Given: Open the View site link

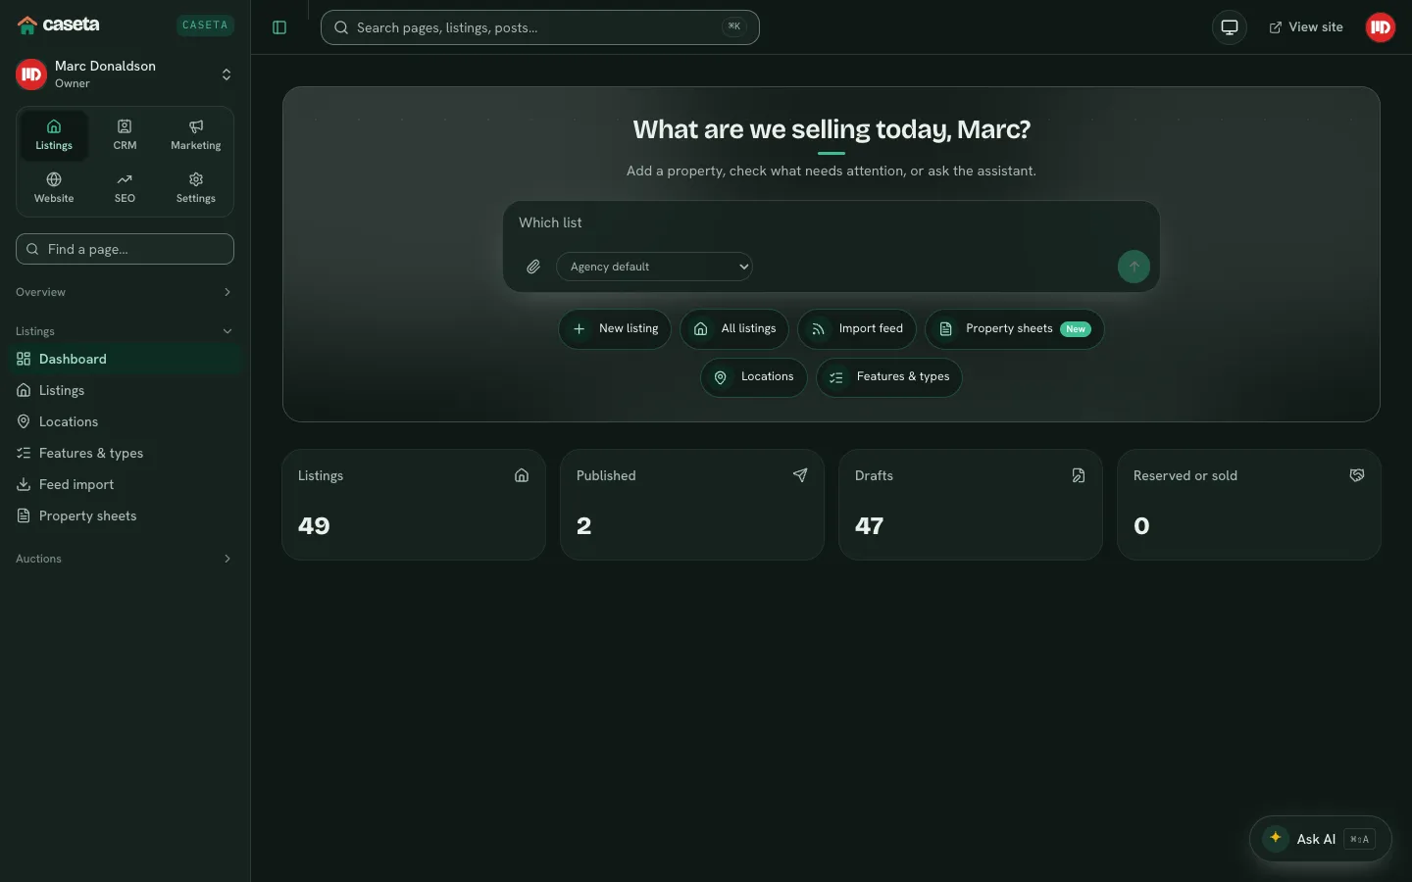Looking at the screenshot, I should point(1306,27).
